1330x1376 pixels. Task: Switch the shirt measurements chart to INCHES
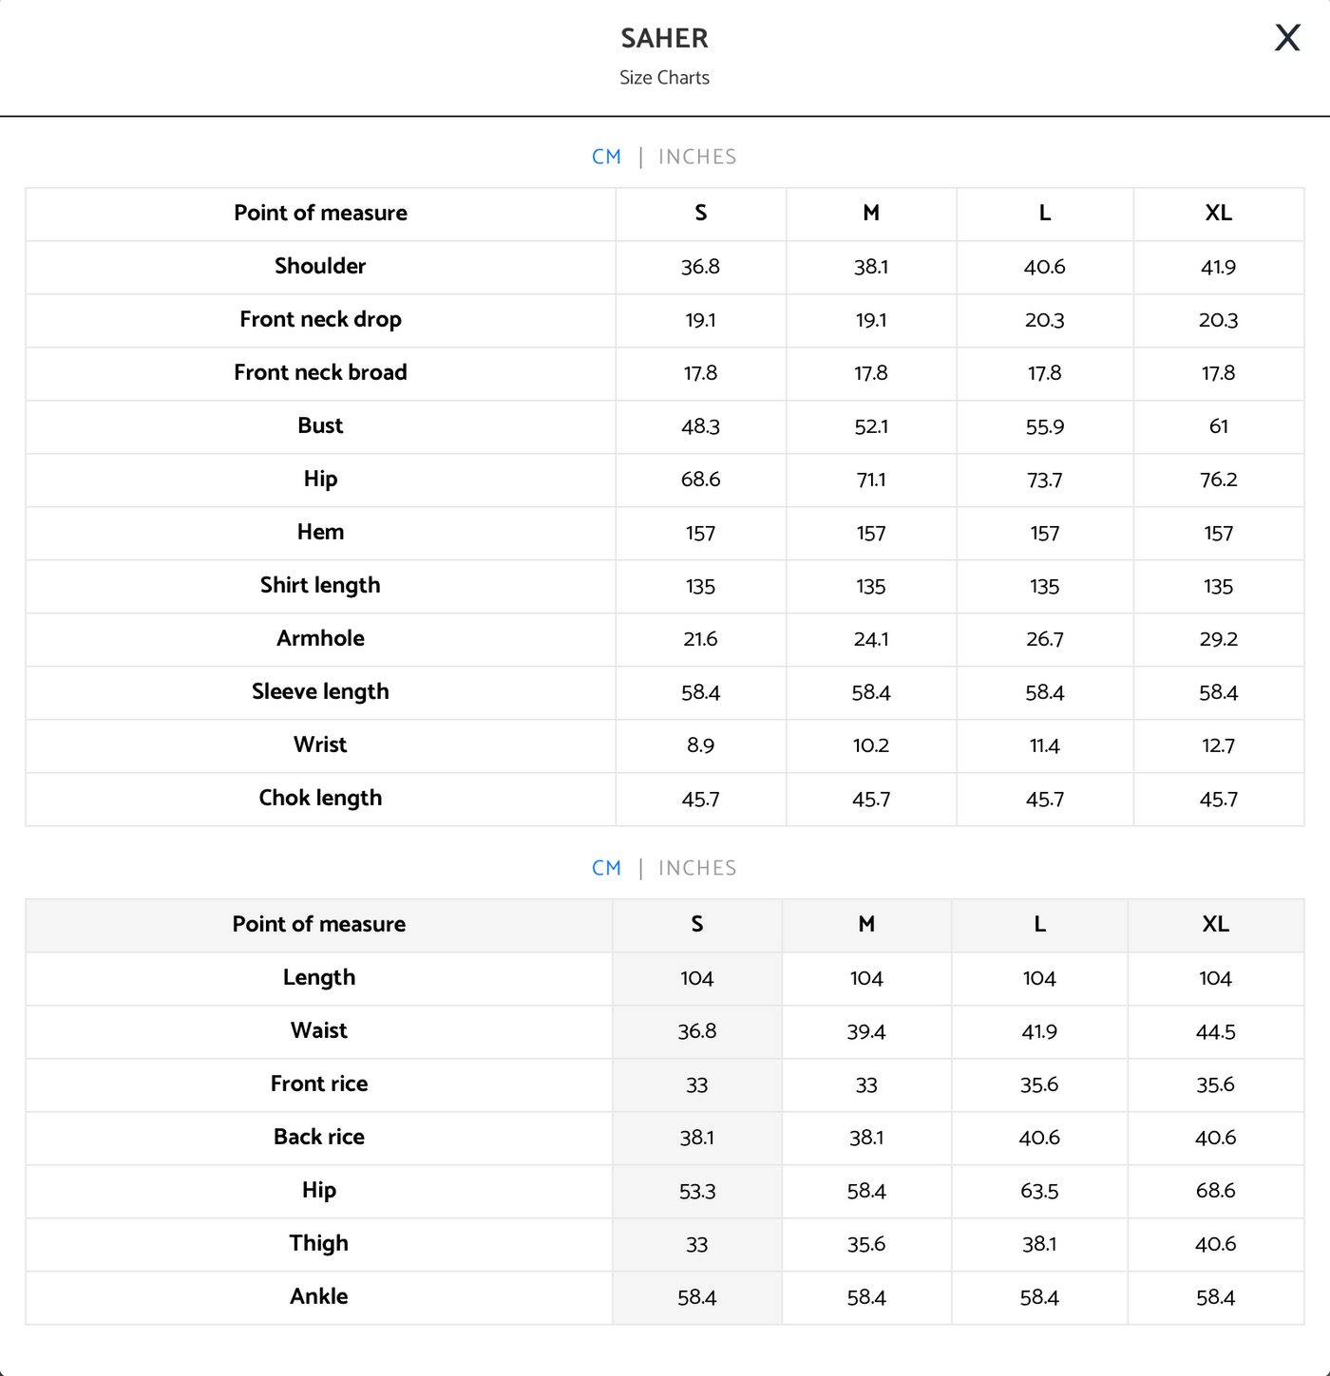coord(697,157)
